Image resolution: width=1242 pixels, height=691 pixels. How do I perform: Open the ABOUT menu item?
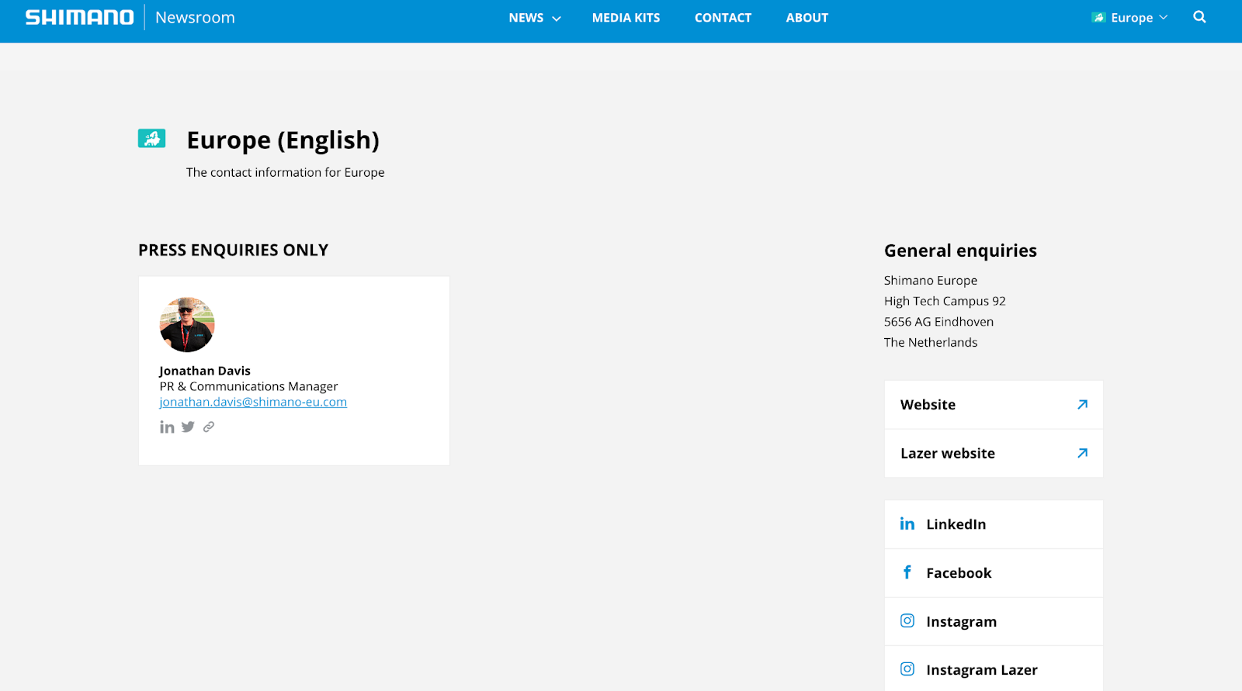(x=807, y=18)
